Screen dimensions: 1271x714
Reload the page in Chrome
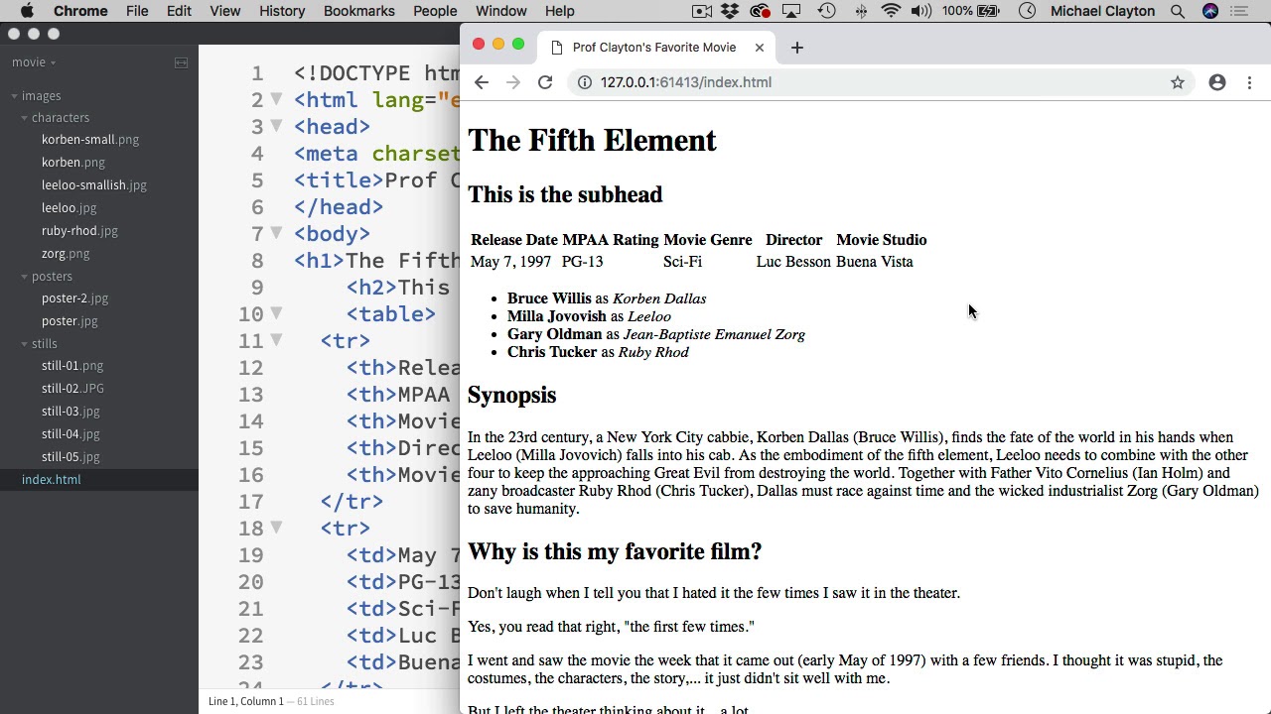click(x=545, y=82)
